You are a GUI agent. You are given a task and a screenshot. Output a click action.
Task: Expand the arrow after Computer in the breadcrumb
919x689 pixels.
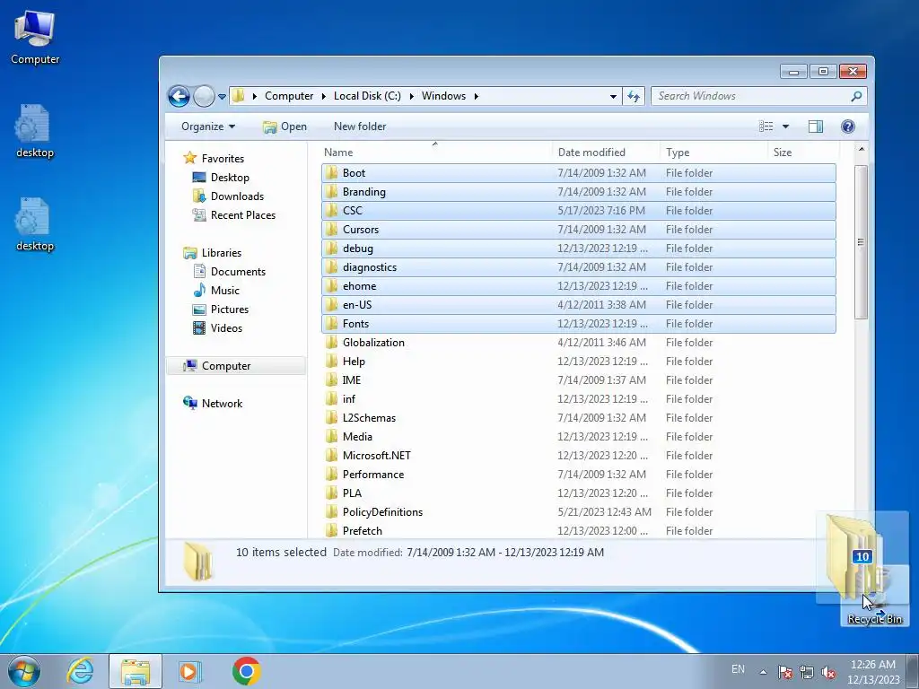tap(323, 96)
